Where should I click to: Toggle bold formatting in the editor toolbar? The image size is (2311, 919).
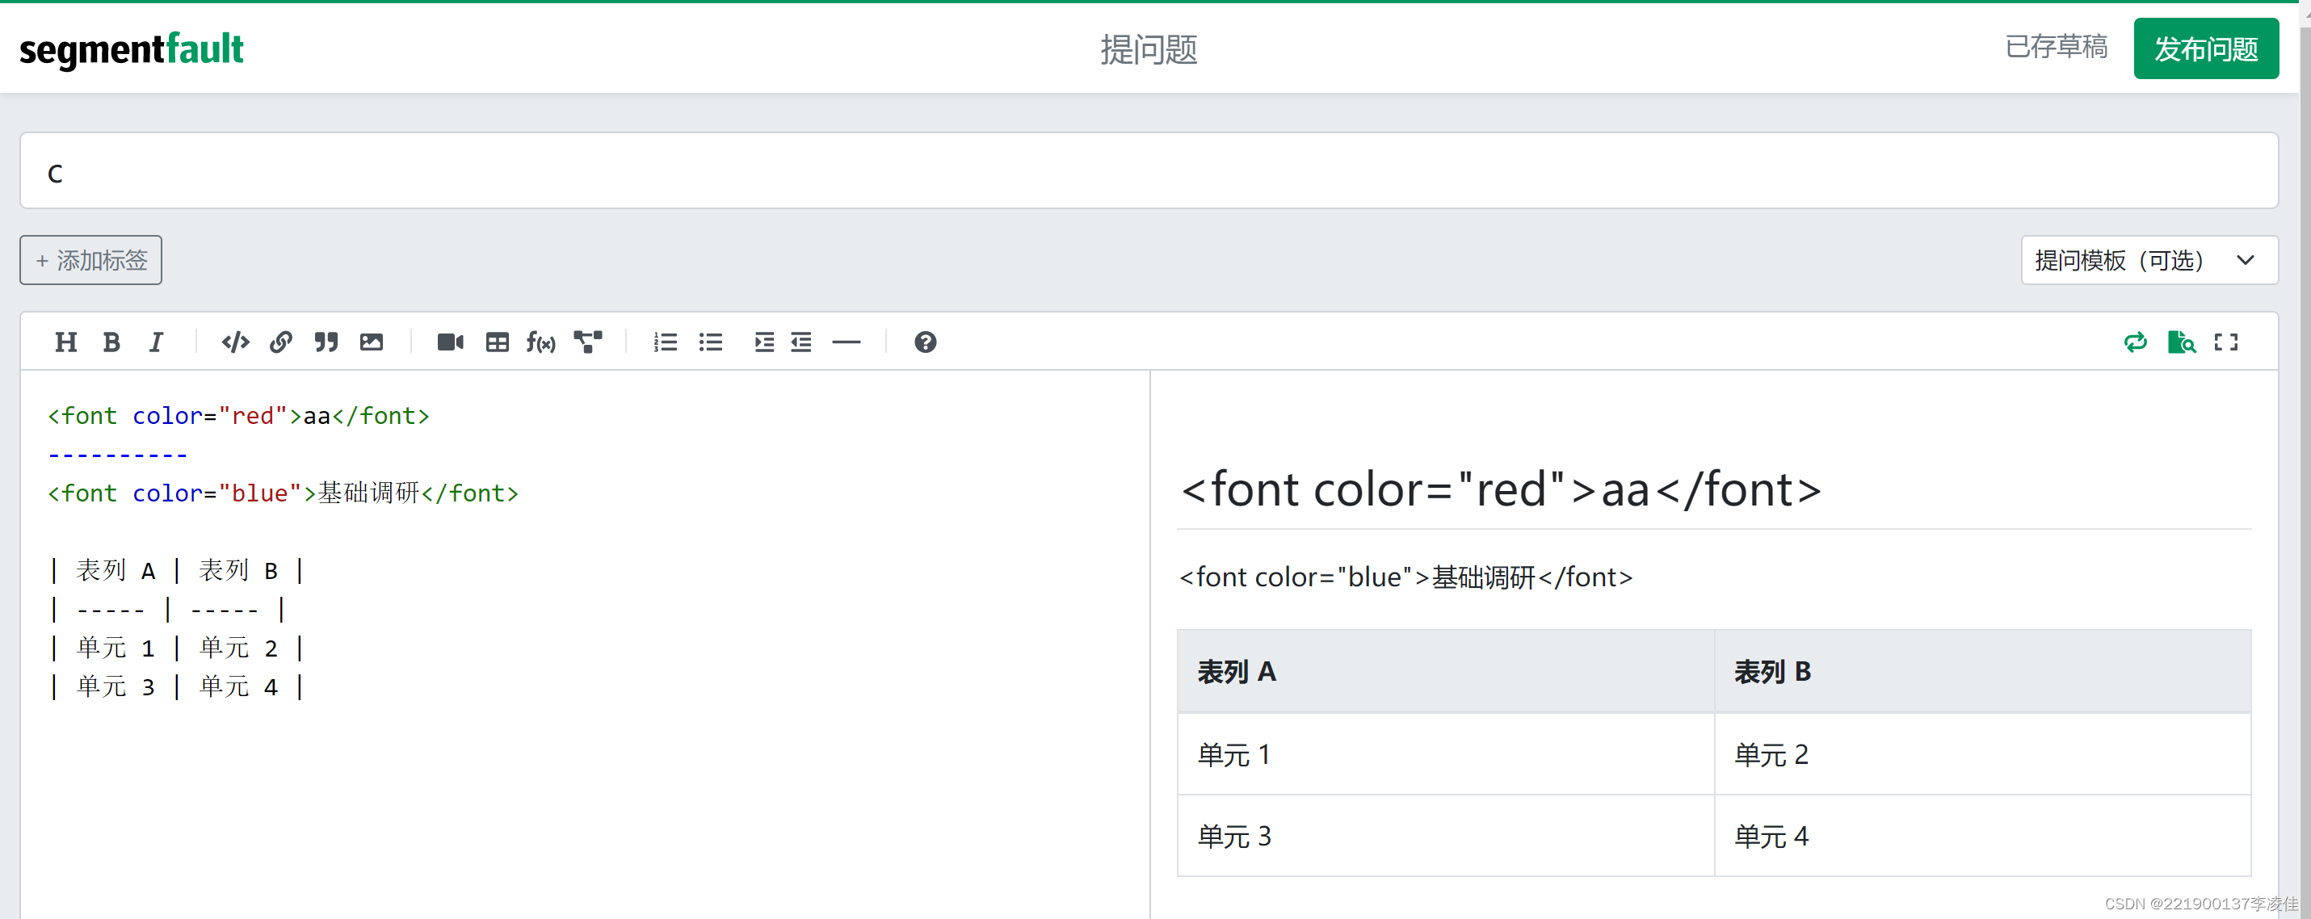coord(111,342)
